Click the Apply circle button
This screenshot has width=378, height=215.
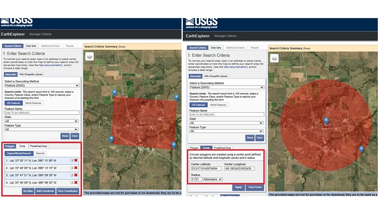click(x=239, y=188)
